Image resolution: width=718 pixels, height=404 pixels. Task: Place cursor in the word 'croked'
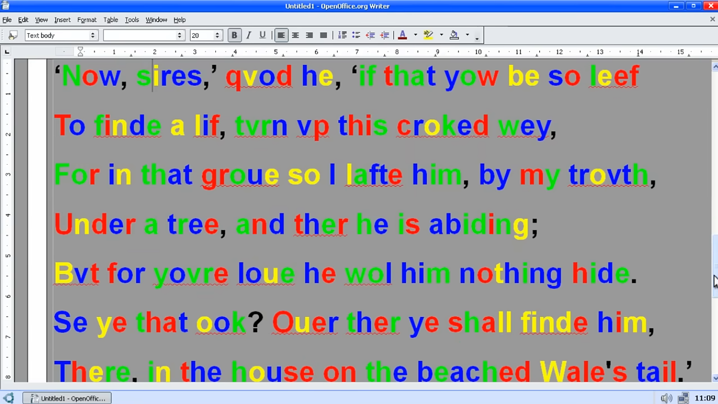pyautogui.click(x=443, y=126)
